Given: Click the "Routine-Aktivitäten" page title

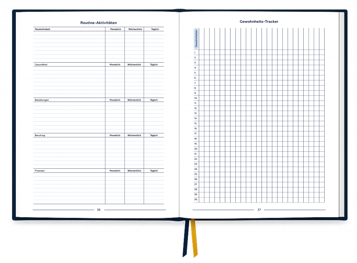Looking at the screenshot, I should 99,23.
